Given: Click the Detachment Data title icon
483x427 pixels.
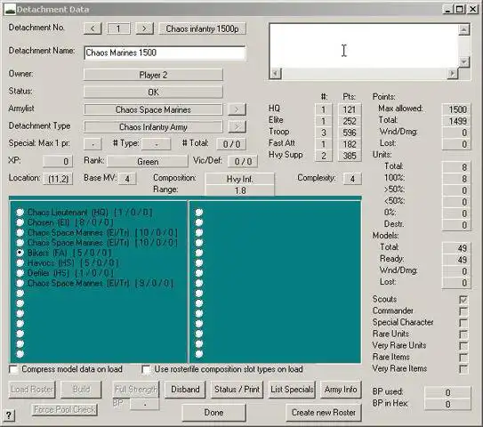Looking at the screenshot, I should (x=10, y=10).
